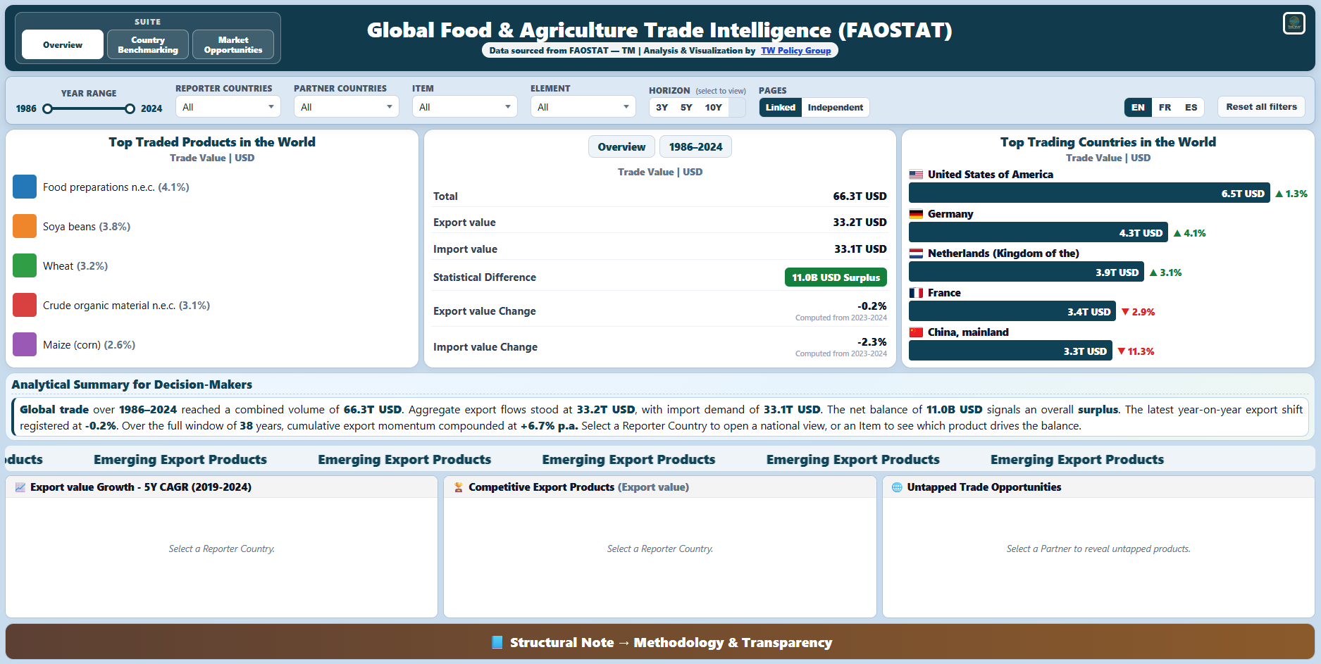The height and width of the screenshot is (664, 1321).
Task: Click the chart icon beside Export value Growth
Action: (20, 487)
